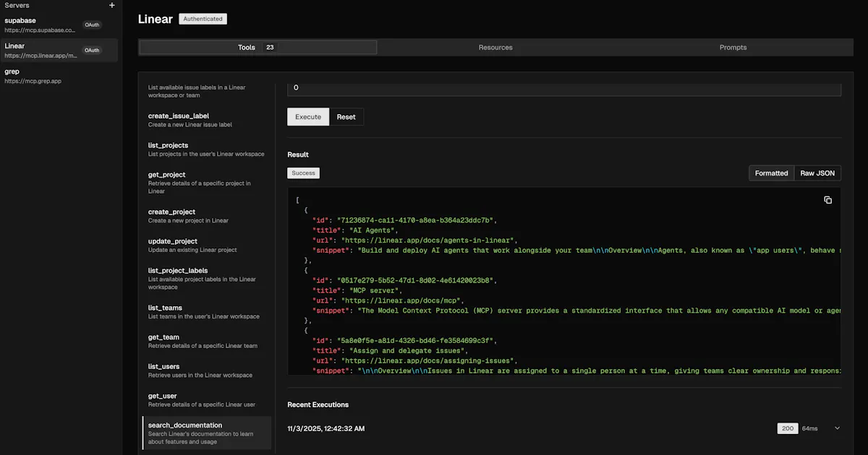This screenshot has height=455, width=868.
Task: Switch result view to Formatted
Action: pyautogui.click(x=772, y=173)
